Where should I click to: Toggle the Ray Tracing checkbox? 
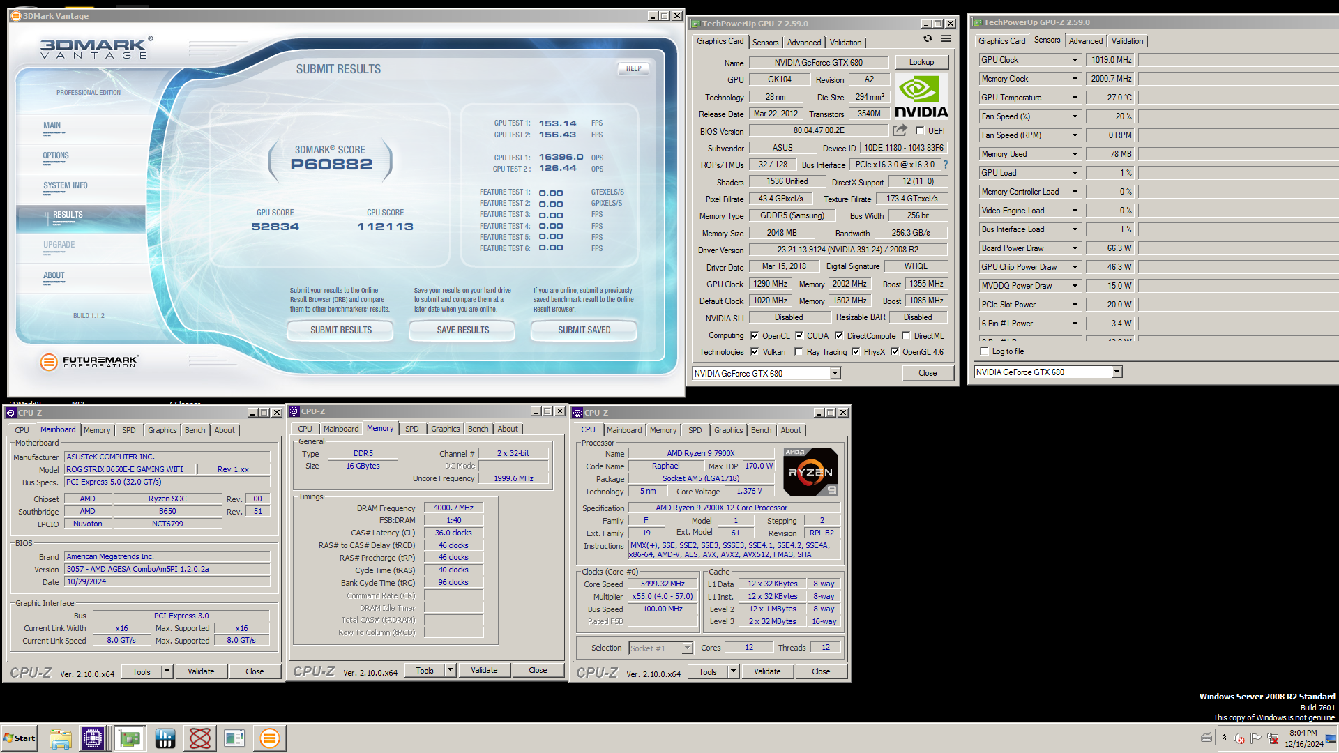(799, 352)
